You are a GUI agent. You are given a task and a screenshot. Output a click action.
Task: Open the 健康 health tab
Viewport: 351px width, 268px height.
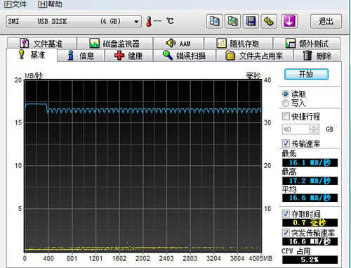128,56
